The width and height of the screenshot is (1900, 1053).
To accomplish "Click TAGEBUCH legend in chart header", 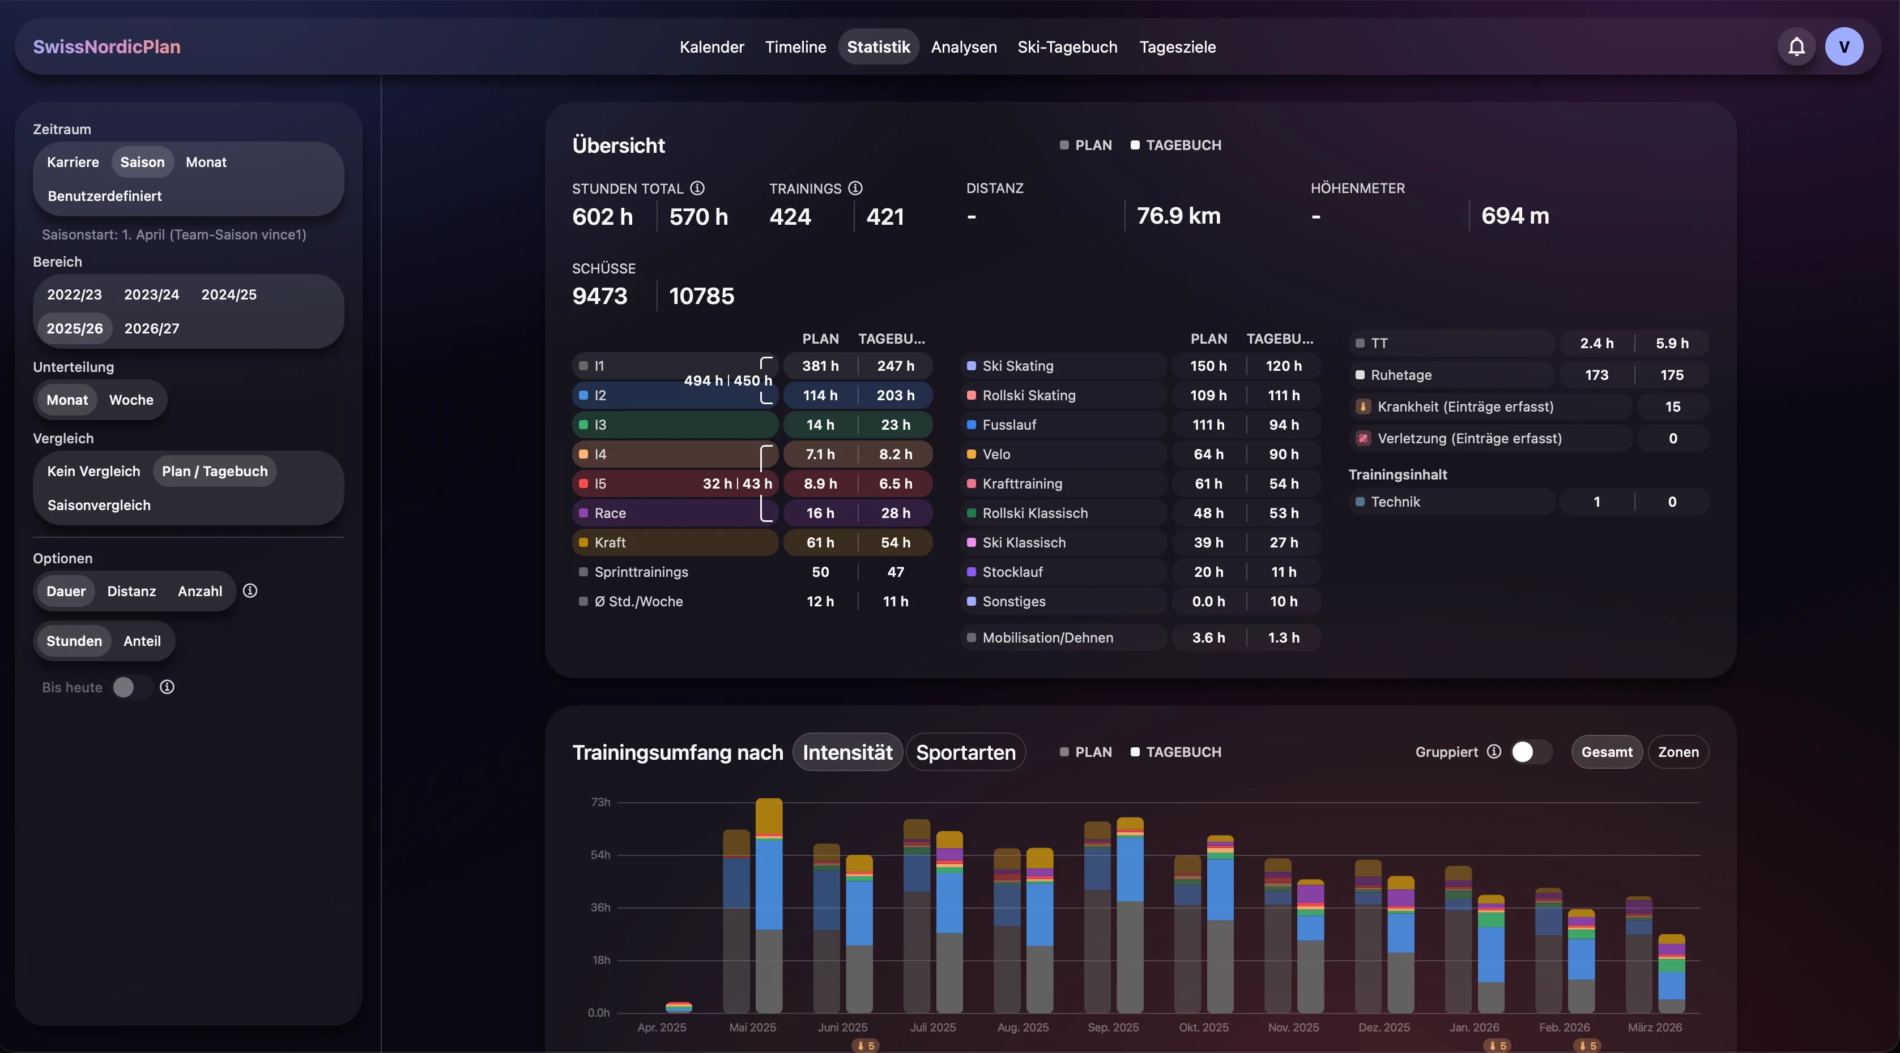I will click(1175, 752).
